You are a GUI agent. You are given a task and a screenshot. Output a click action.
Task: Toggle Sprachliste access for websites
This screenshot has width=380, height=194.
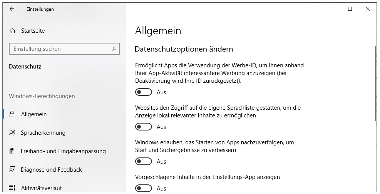pos(144,127)
